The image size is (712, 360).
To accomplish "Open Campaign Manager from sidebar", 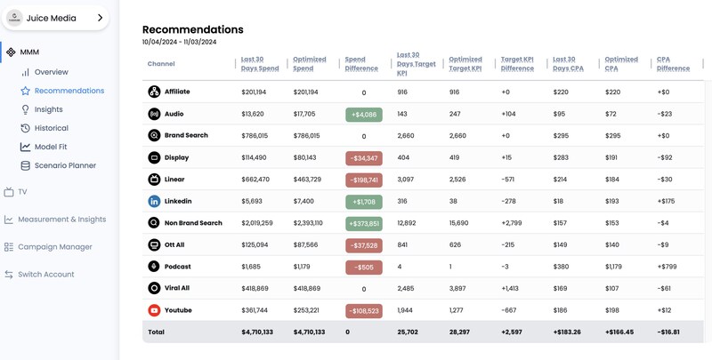I will click(54, 247).
